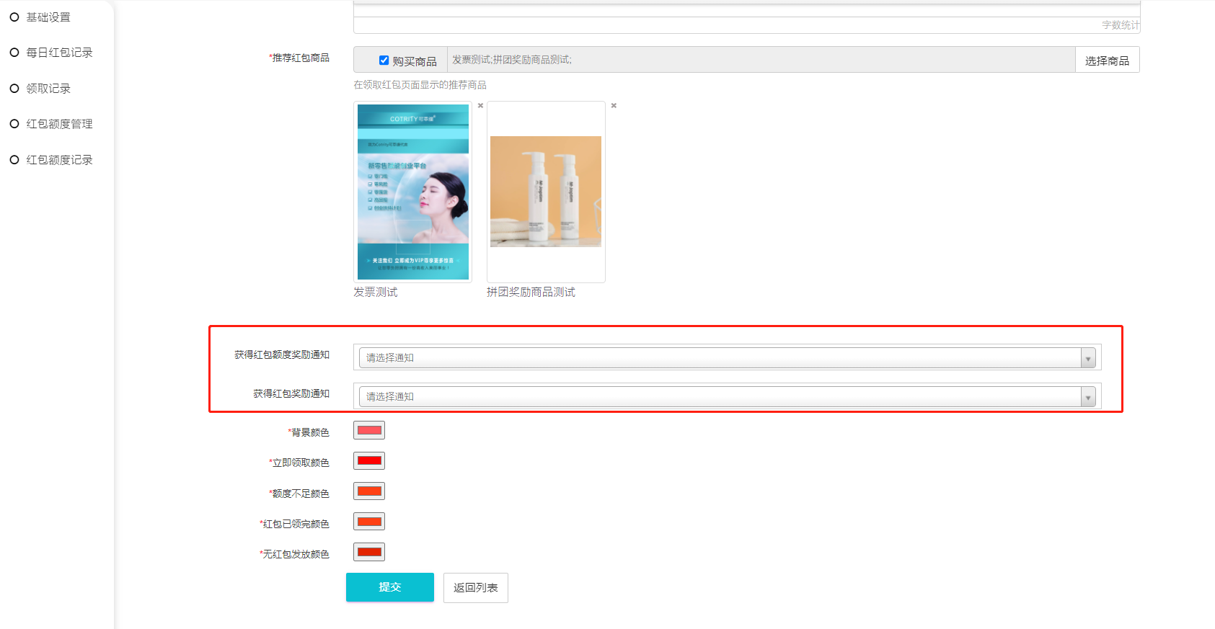Pick the 无红包发放颜色 color swatch
This screenshot has height=629, width=1215.
tap(369, 553)
